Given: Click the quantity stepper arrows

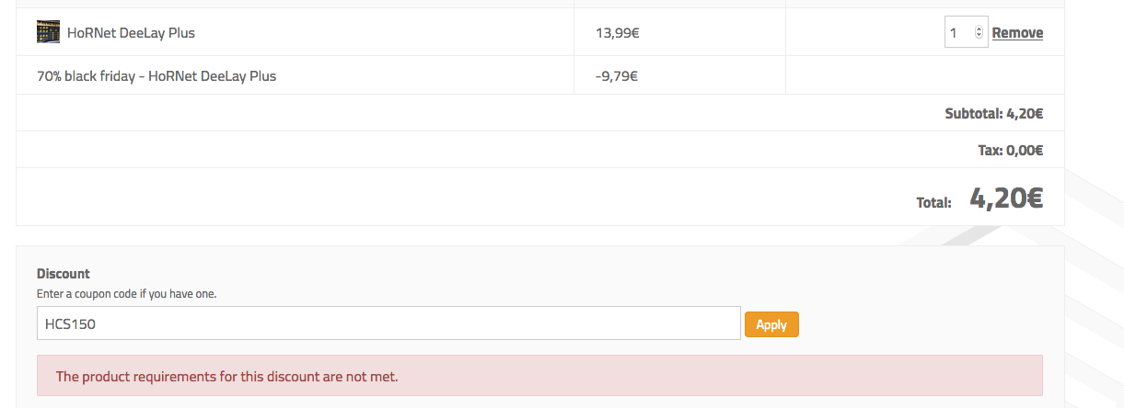Looking at the screenshot, I should [979, 32].
